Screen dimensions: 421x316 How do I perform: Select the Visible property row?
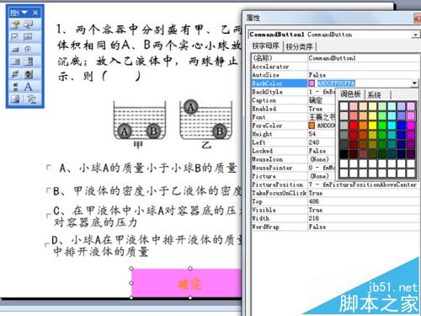(x=335, y=210)
